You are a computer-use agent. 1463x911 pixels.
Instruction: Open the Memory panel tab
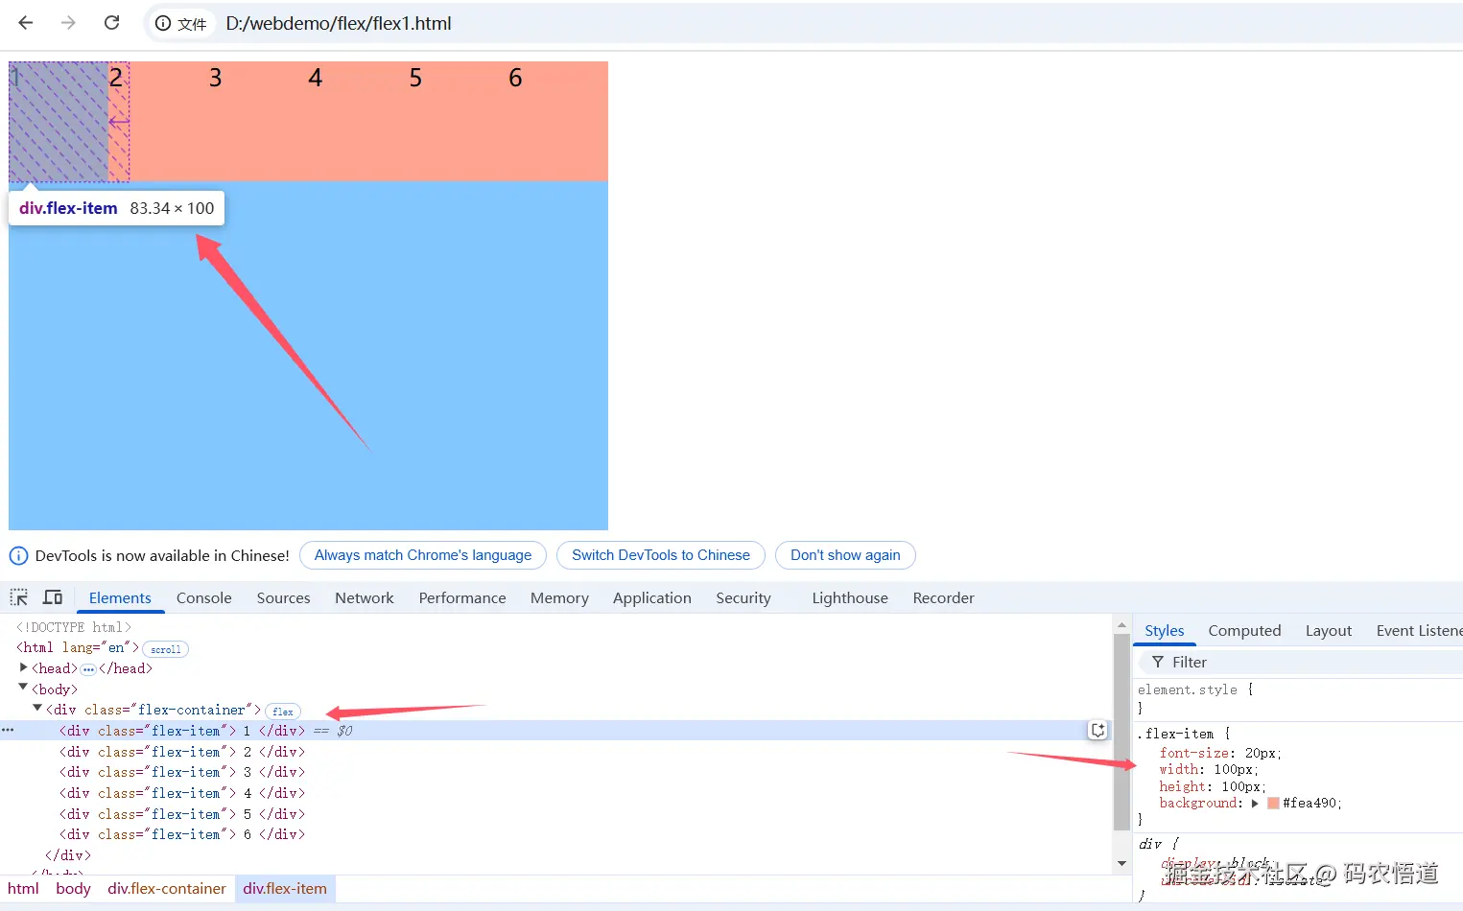(x=559, y=597)
